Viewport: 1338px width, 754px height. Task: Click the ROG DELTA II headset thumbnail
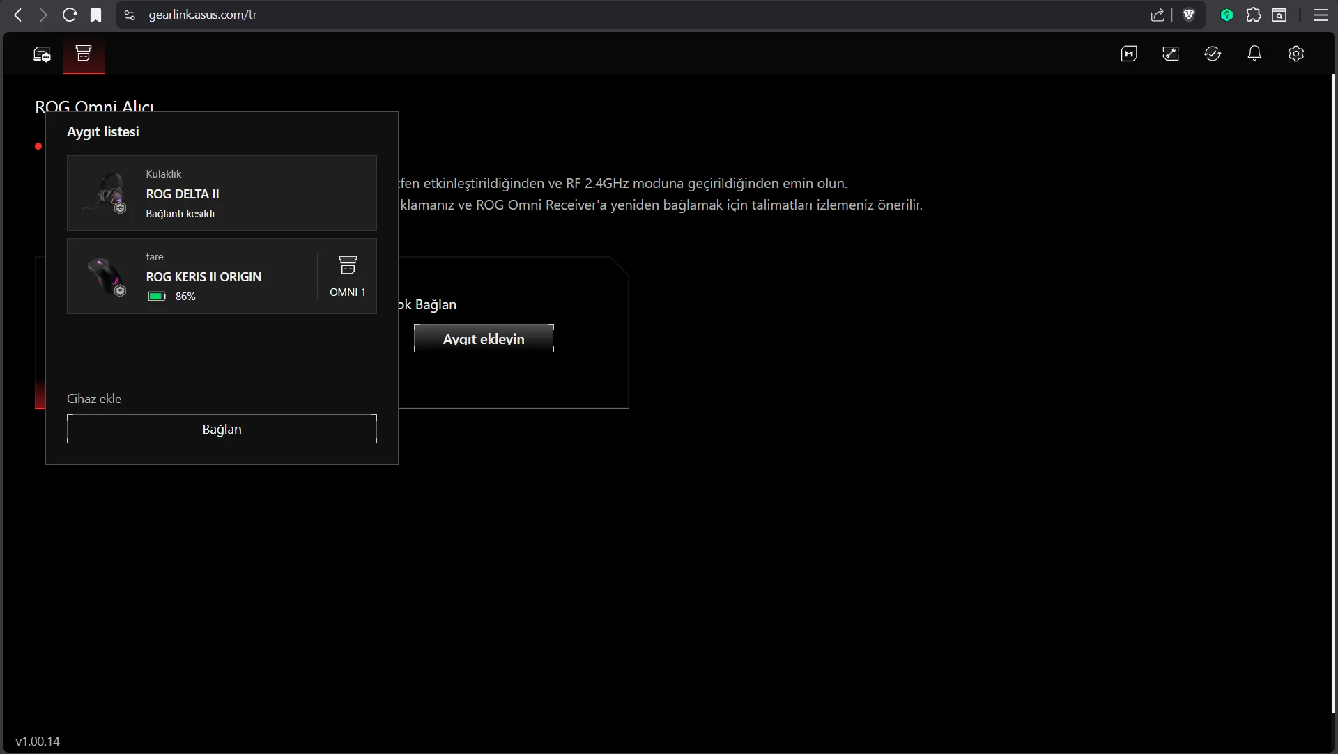[106, 193]
